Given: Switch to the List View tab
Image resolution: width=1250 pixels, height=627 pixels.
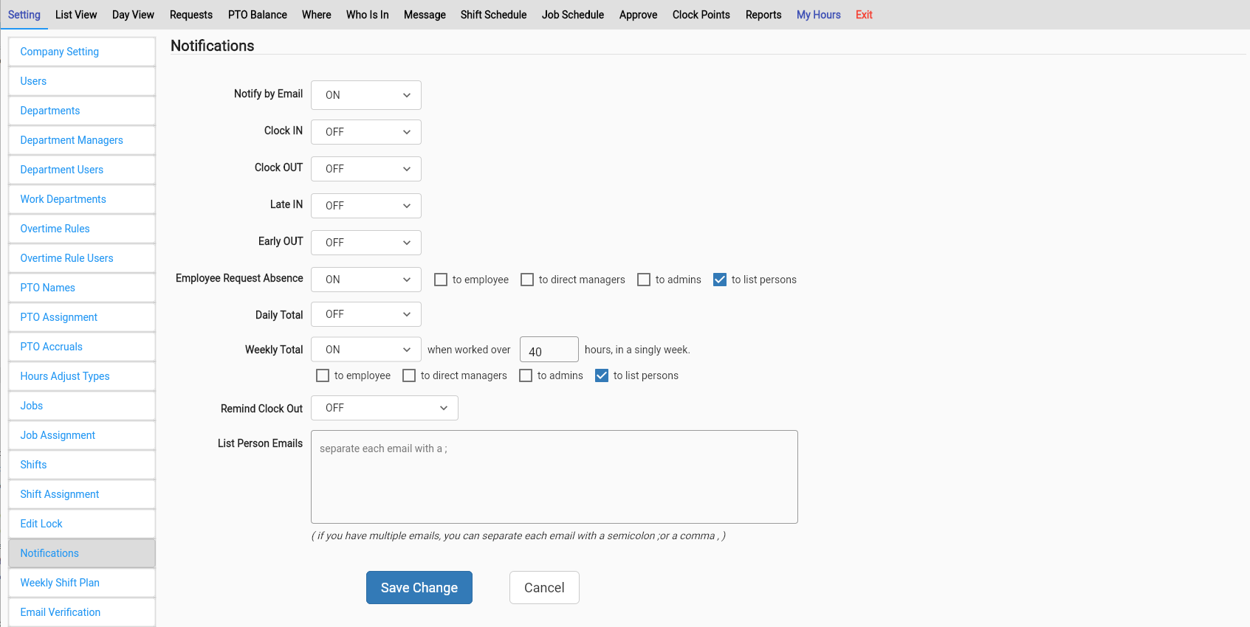Looking at the screenshot, I should point(76,15).
